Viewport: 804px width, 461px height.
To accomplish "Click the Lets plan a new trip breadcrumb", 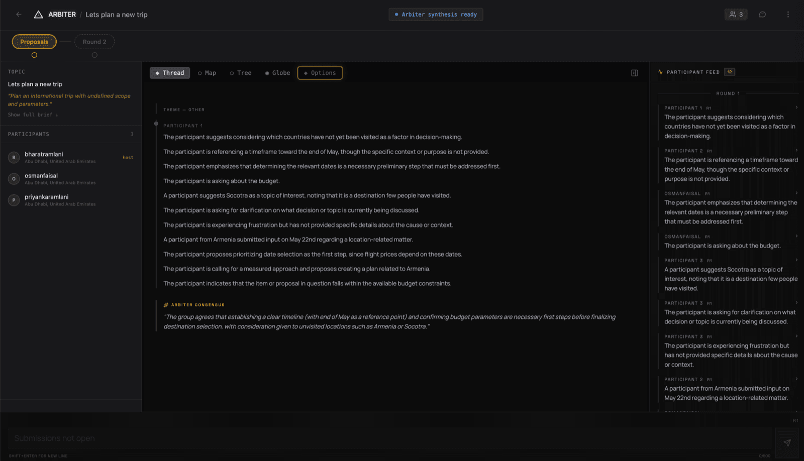I will [117, 15].
